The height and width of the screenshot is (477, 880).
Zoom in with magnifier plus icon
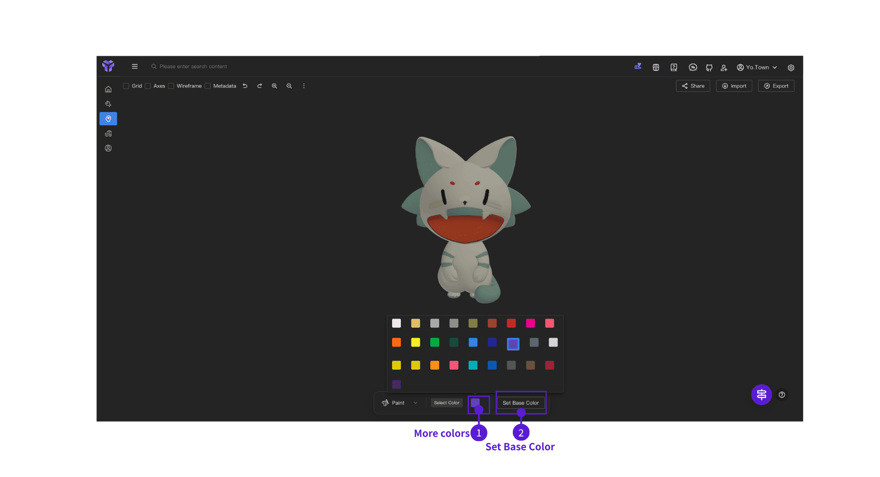coord(274,86)
